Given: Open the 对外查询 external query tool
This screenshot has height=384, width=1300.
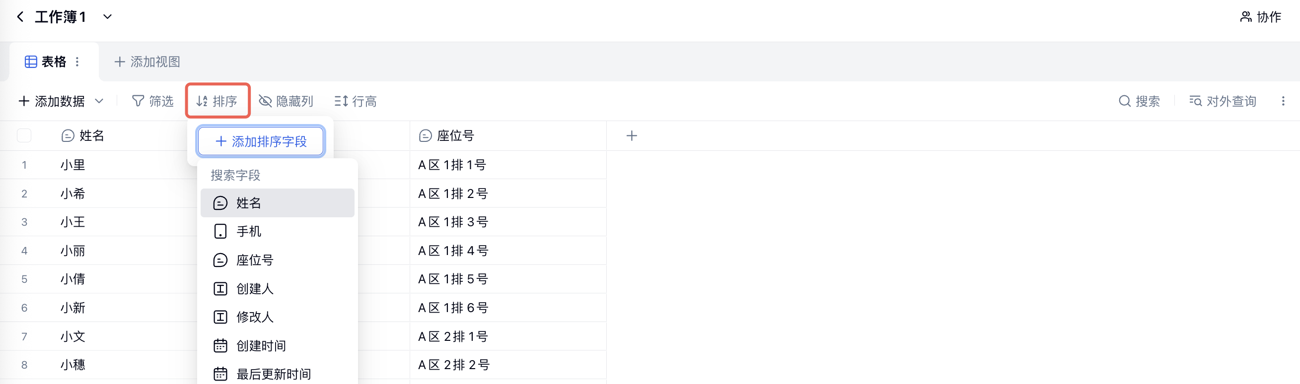Looking at the screenshot, I should point(1222,101).
